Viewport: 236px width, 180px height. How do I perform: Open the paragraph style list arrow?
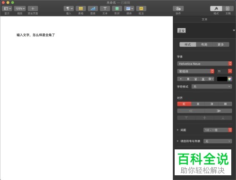click(x=234, y=30)
